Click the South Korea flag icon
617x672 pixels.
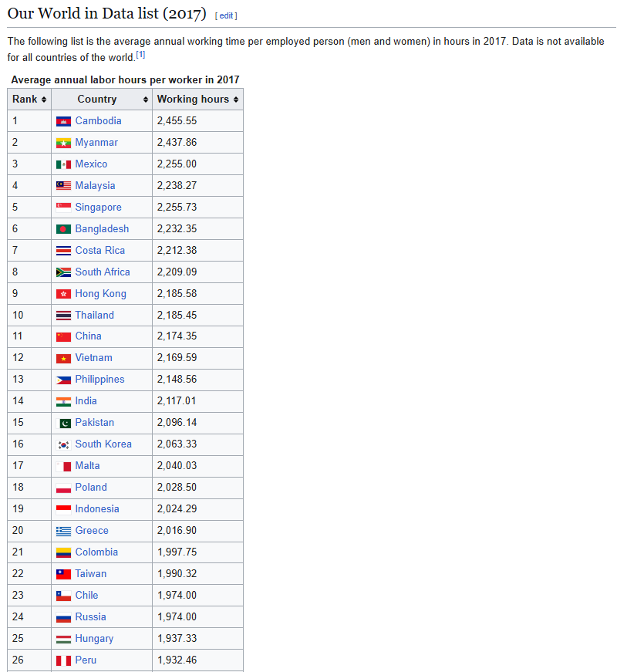[x=63, y=445]
